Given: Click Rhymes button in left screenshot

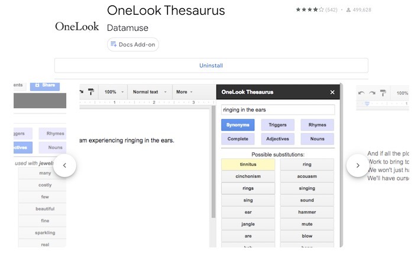Looking at the screenshot, I should tap(53, 133).
